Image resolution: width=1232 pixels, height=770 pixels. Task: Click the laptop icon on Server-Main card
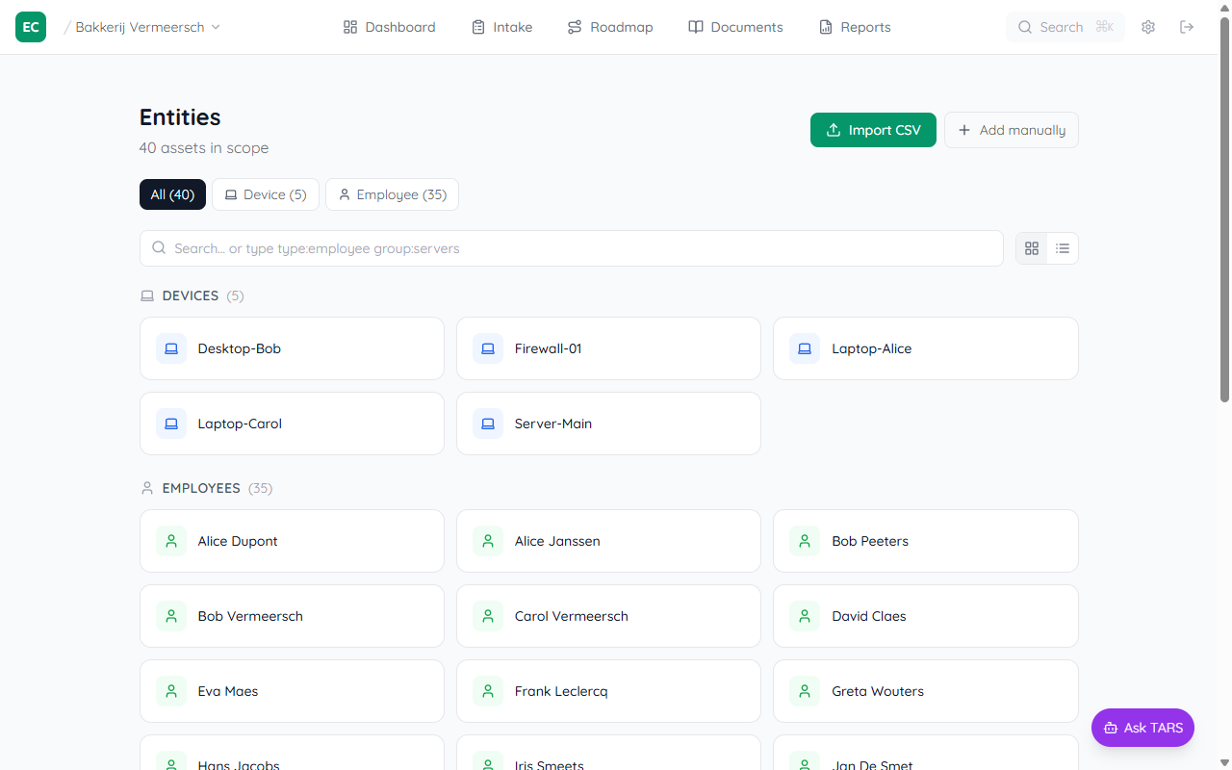click(488, 423)
